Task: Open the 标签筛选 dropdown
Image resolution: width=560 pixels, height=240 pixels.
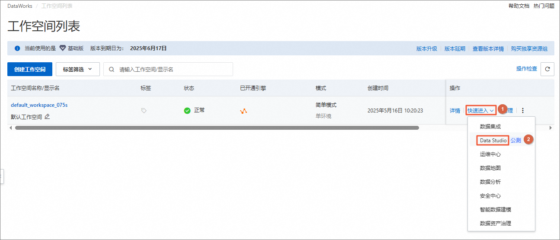Action: [78, 69]
